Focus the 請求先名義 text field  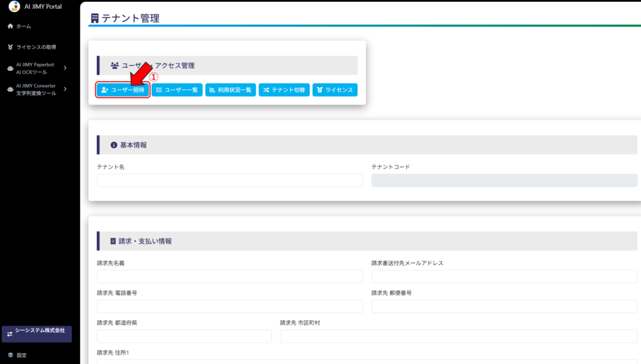[x=230, y=276]
